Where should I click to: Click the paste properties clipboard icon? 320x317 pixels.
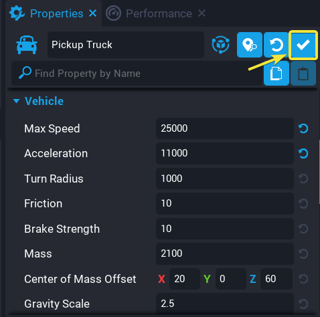coord(303,74)
